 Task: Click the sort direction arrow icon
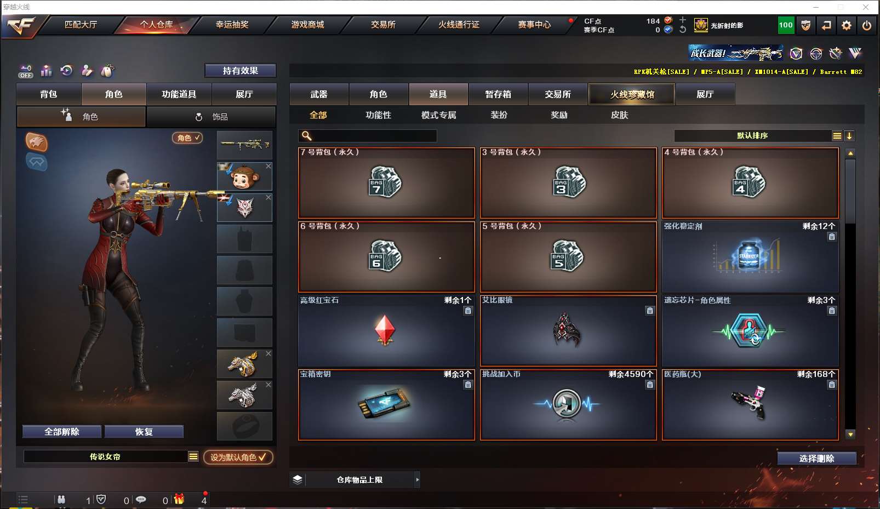[x=849, y=136]
